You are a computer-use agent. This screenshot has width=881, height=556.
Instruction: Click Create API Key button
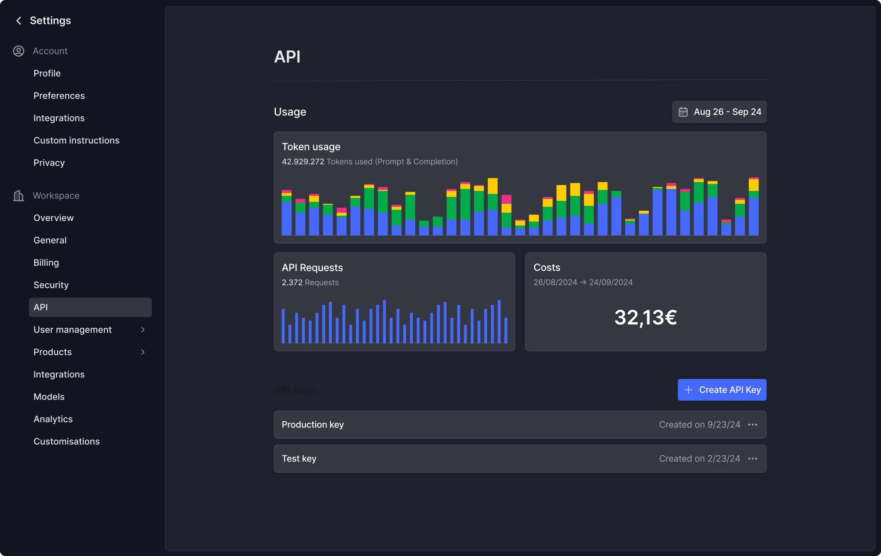[722, 389]
